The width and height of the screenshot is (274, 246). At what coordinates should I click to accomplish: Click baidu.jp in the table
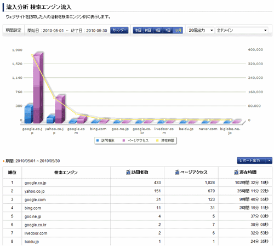[32, 242]
